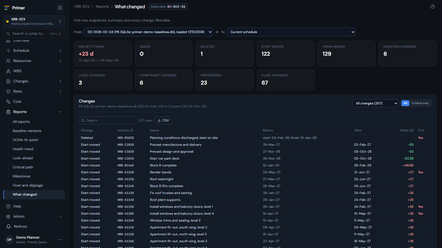442x248 pixels.
Task: Select the All filter toggle
Action: pos(405,103)
